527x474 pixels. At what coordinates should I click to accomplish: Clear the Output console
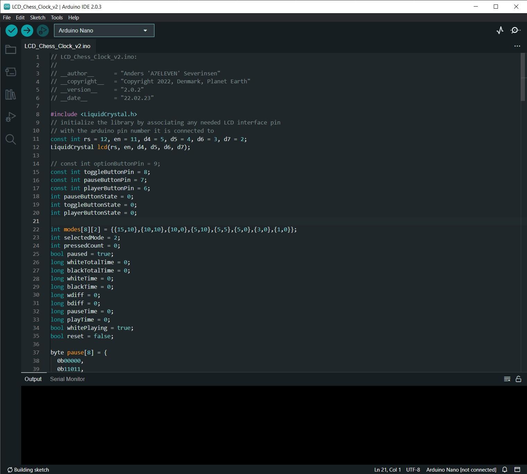click(507, 379)
